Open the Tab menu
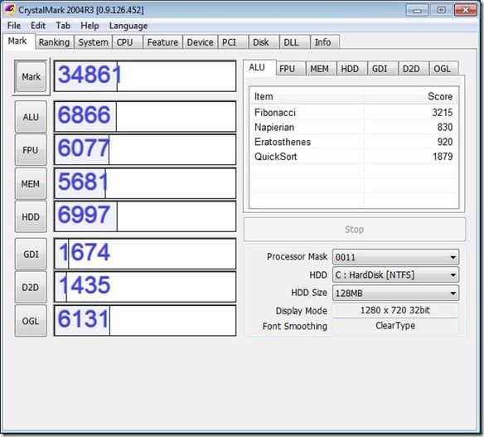 tap(63, 26)
